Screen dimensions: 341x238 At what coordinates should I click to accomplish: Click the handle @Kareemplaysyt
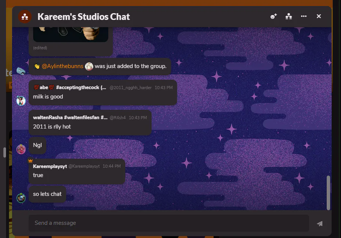click(x=84, y=166)
